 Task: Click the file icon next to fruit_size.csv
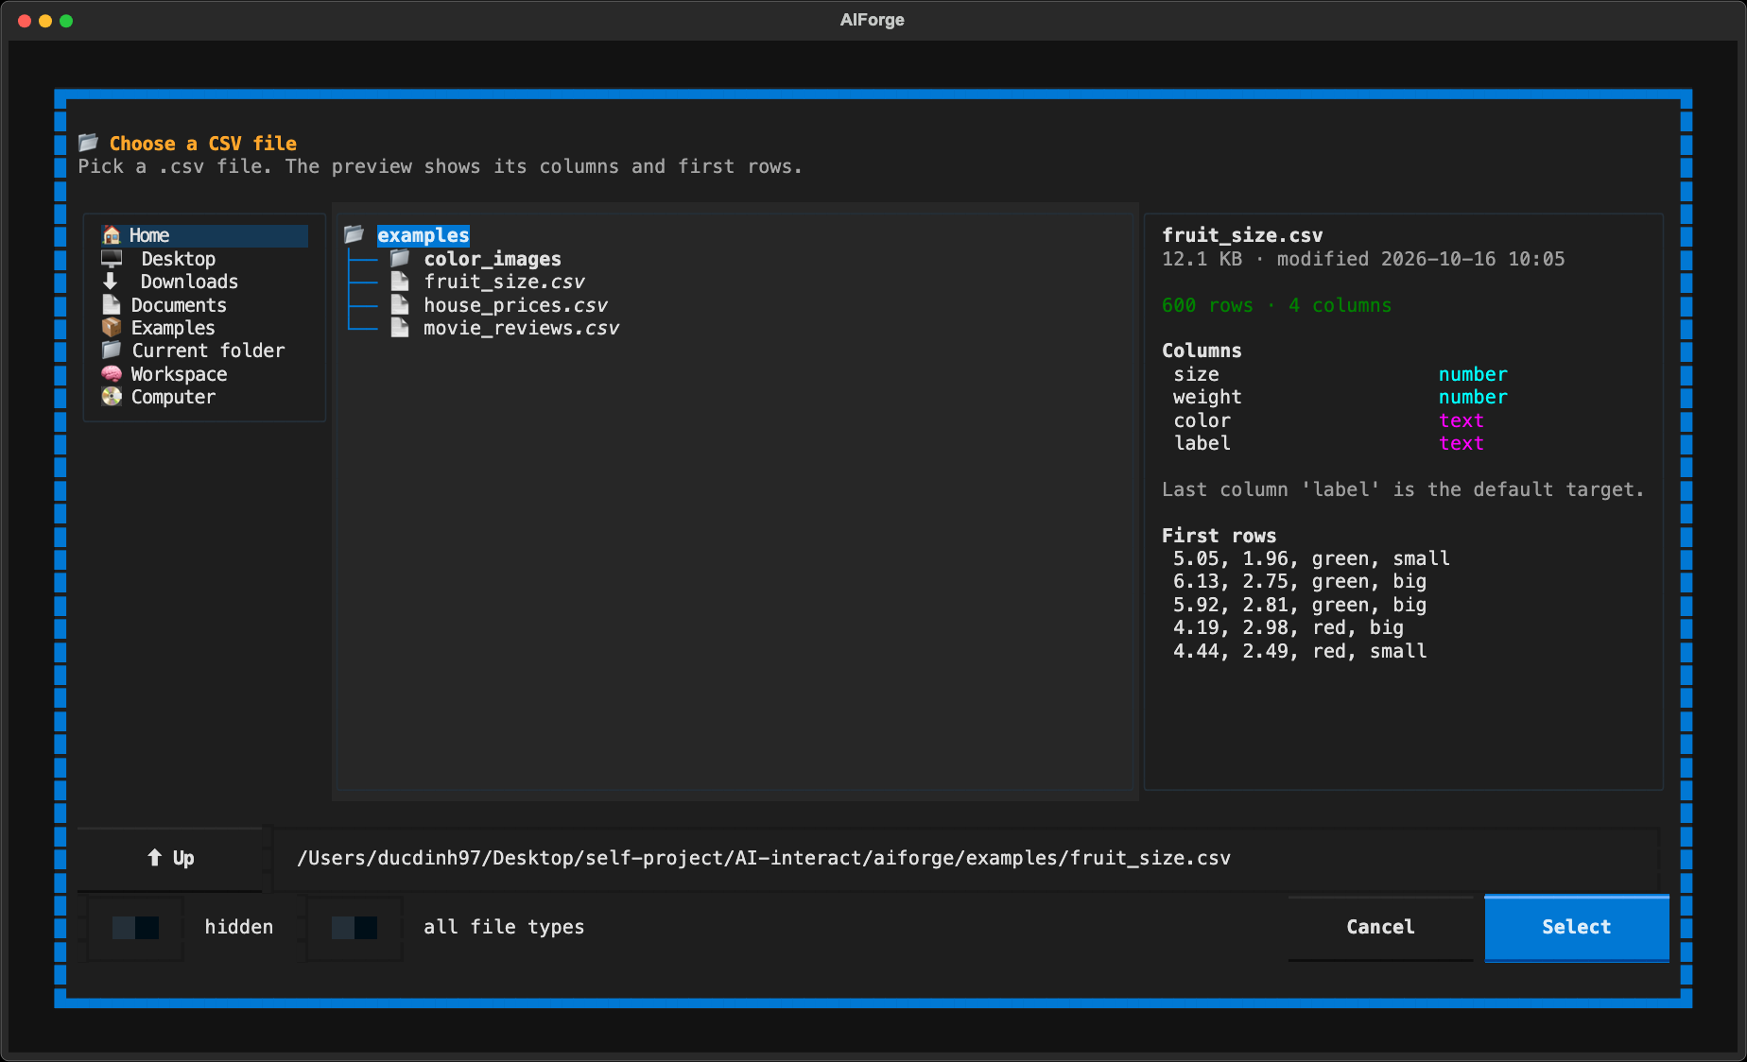coord(401,282)
